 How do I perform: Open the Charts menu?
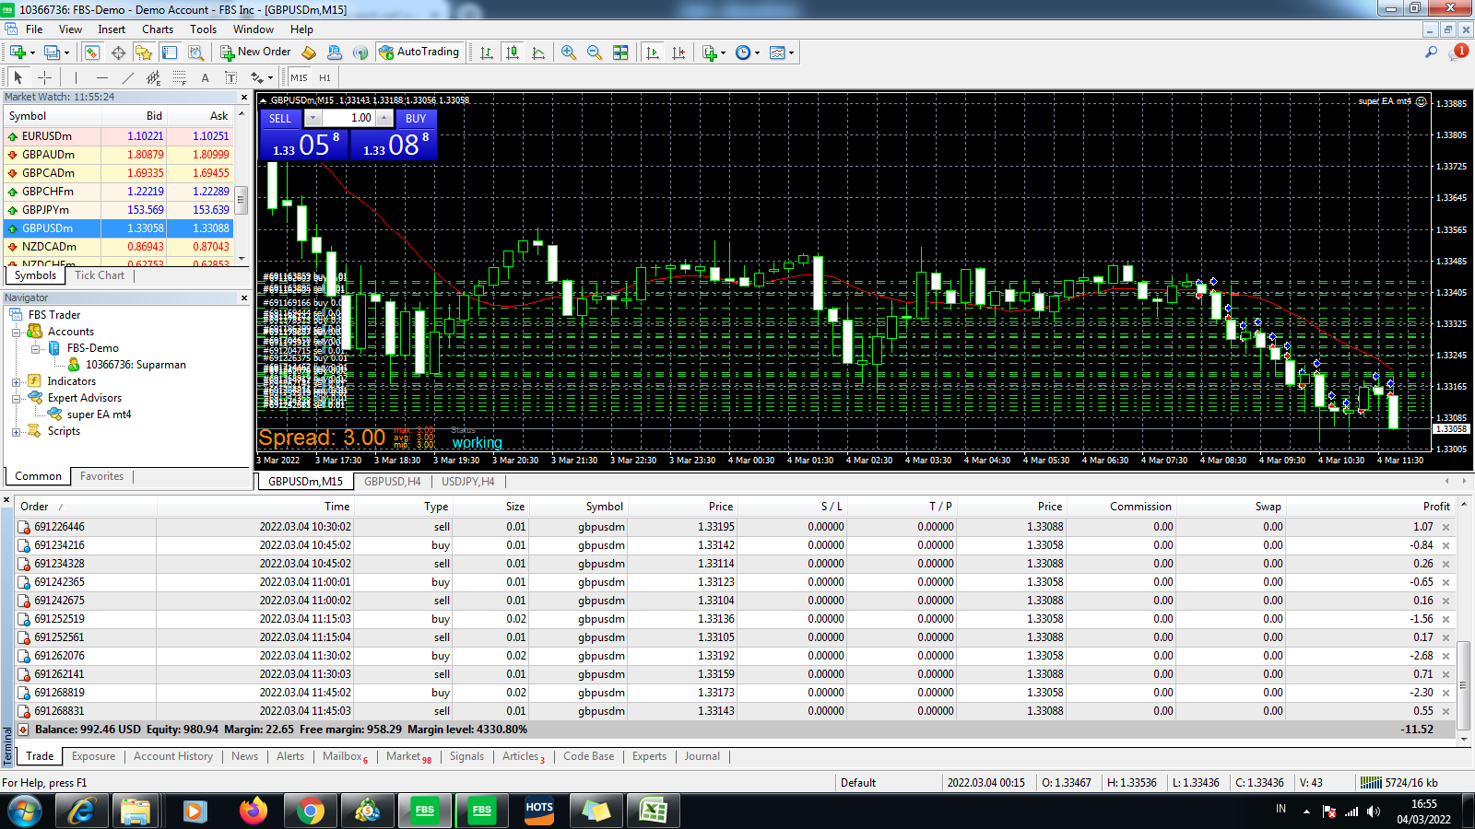[158, 29]
